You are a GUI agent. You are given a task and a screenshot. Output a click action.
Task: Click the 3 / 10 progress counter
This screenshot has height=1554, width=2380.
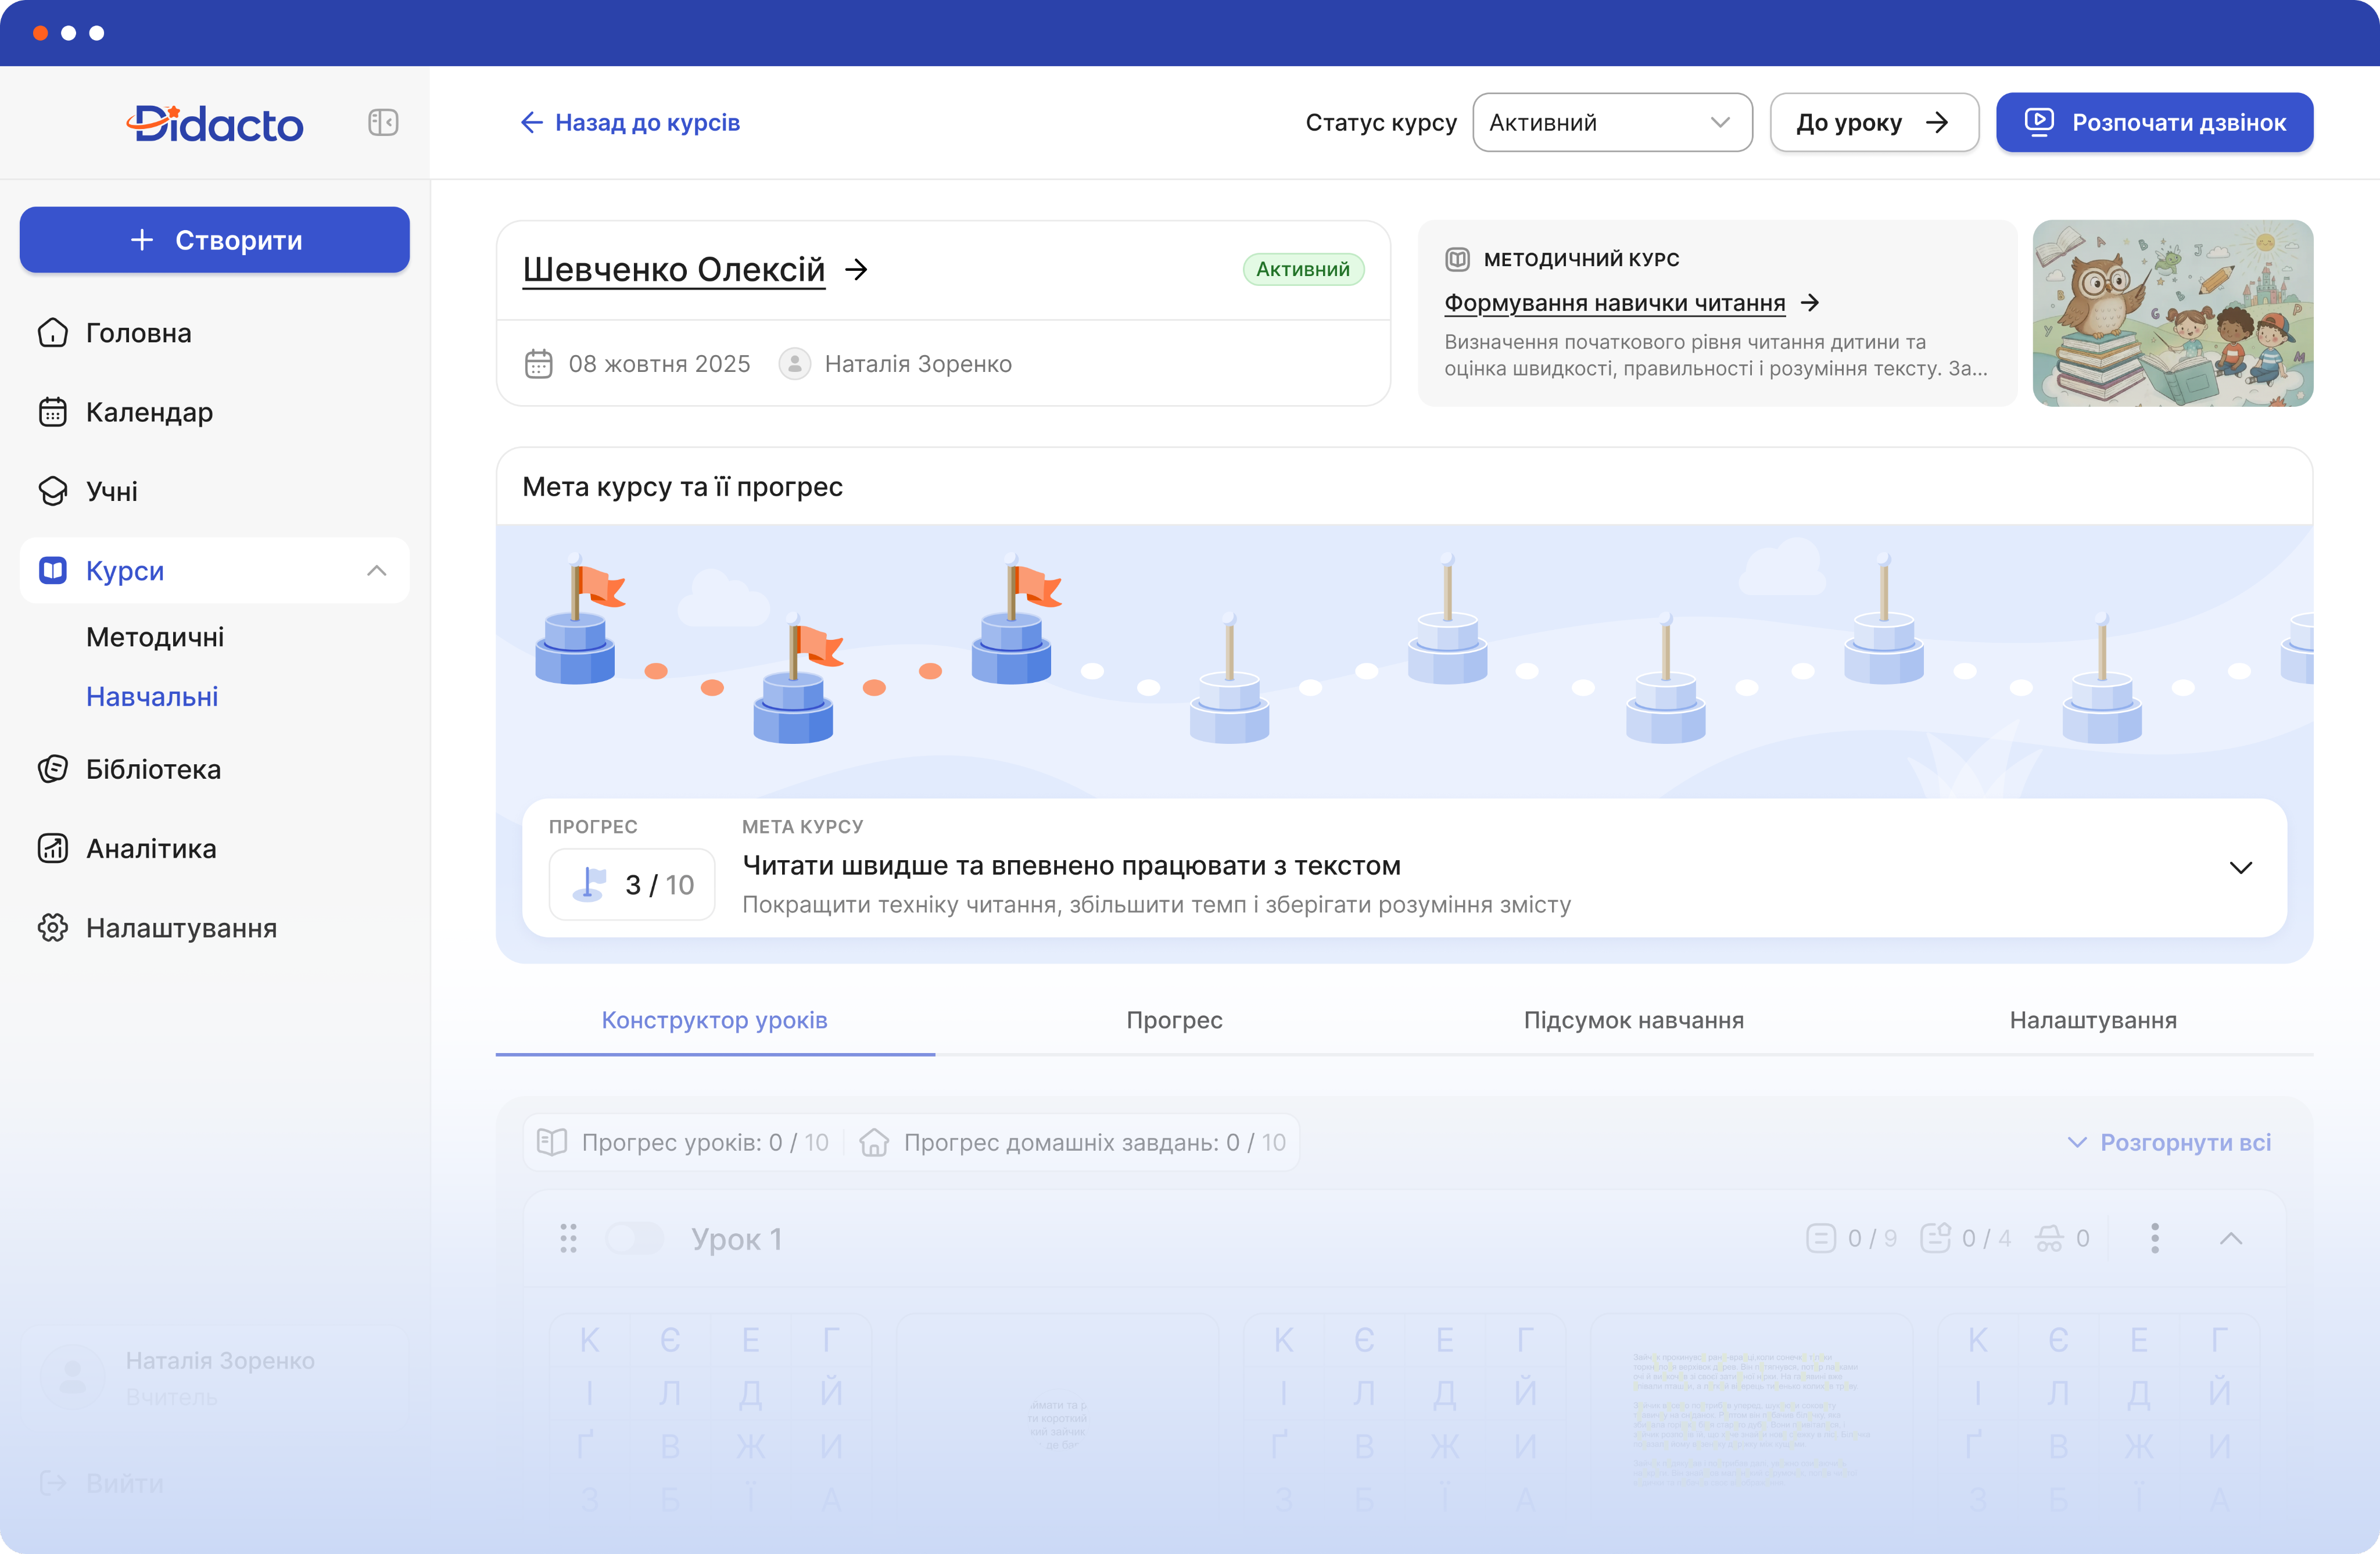(x=632, y=884)
